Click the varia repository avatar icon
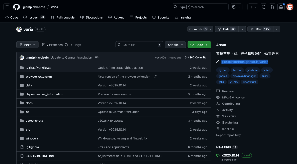This screenshot has width=297, height=164. [x=19, y=29]
